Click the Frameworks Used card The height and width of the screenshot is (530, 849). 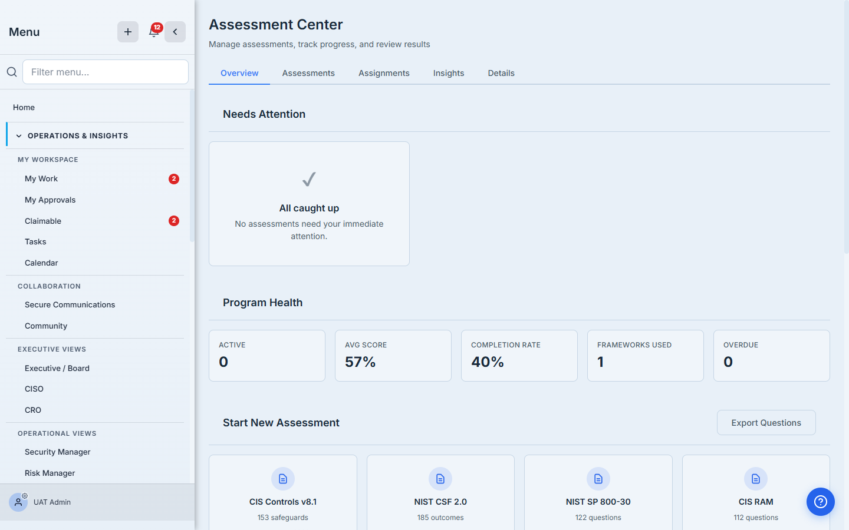click(x=646, y=356)
